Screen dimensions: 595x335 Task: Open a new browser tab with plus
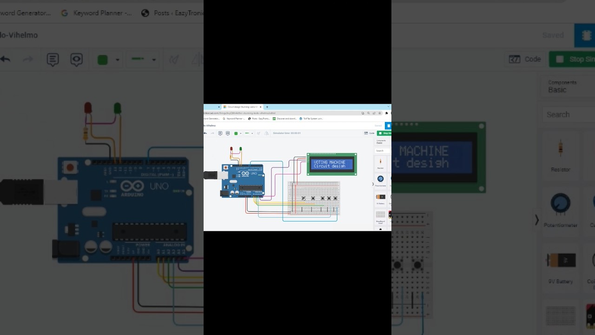point(267,107)
